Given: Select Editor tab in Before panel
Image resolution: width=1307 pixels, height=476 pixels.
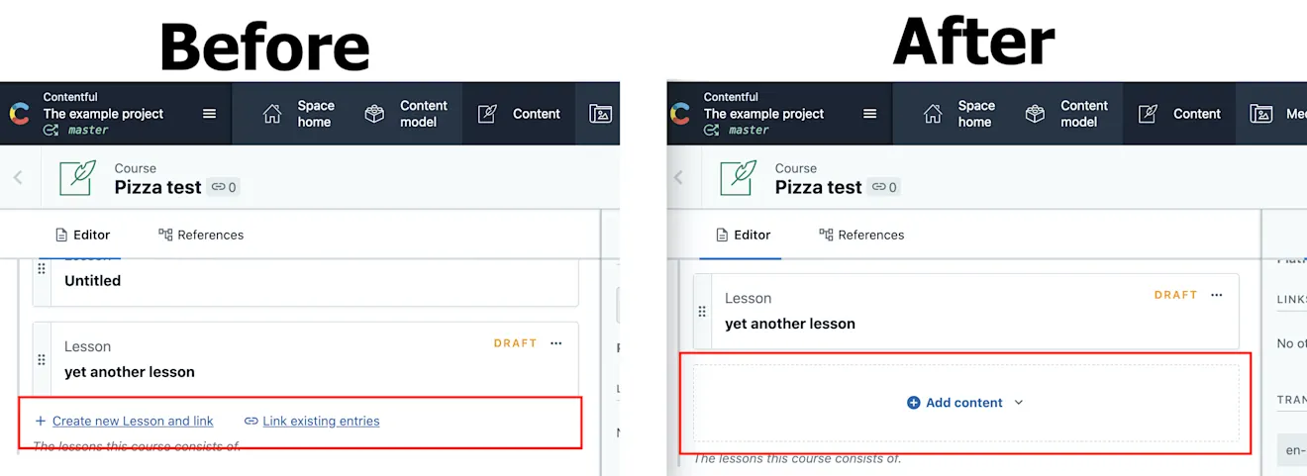Looking at the screenshot, I should tap(83, 235).
